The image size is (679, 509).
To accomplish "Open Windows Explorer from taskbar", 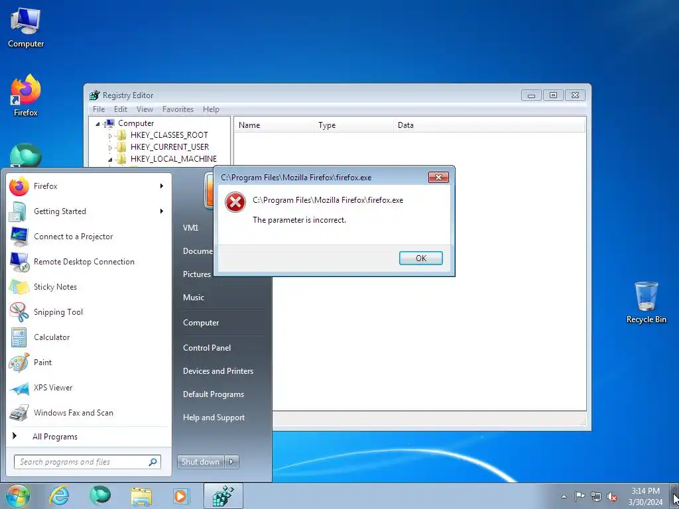I will (142, 496).
